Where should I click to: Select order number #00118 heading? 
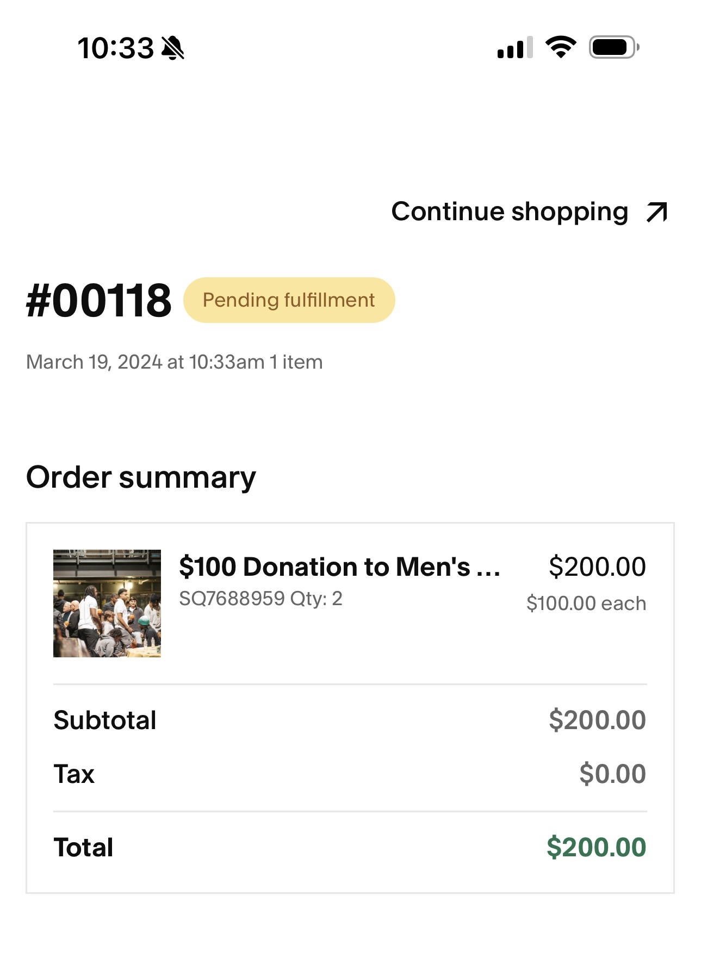[x=98, y=300]
